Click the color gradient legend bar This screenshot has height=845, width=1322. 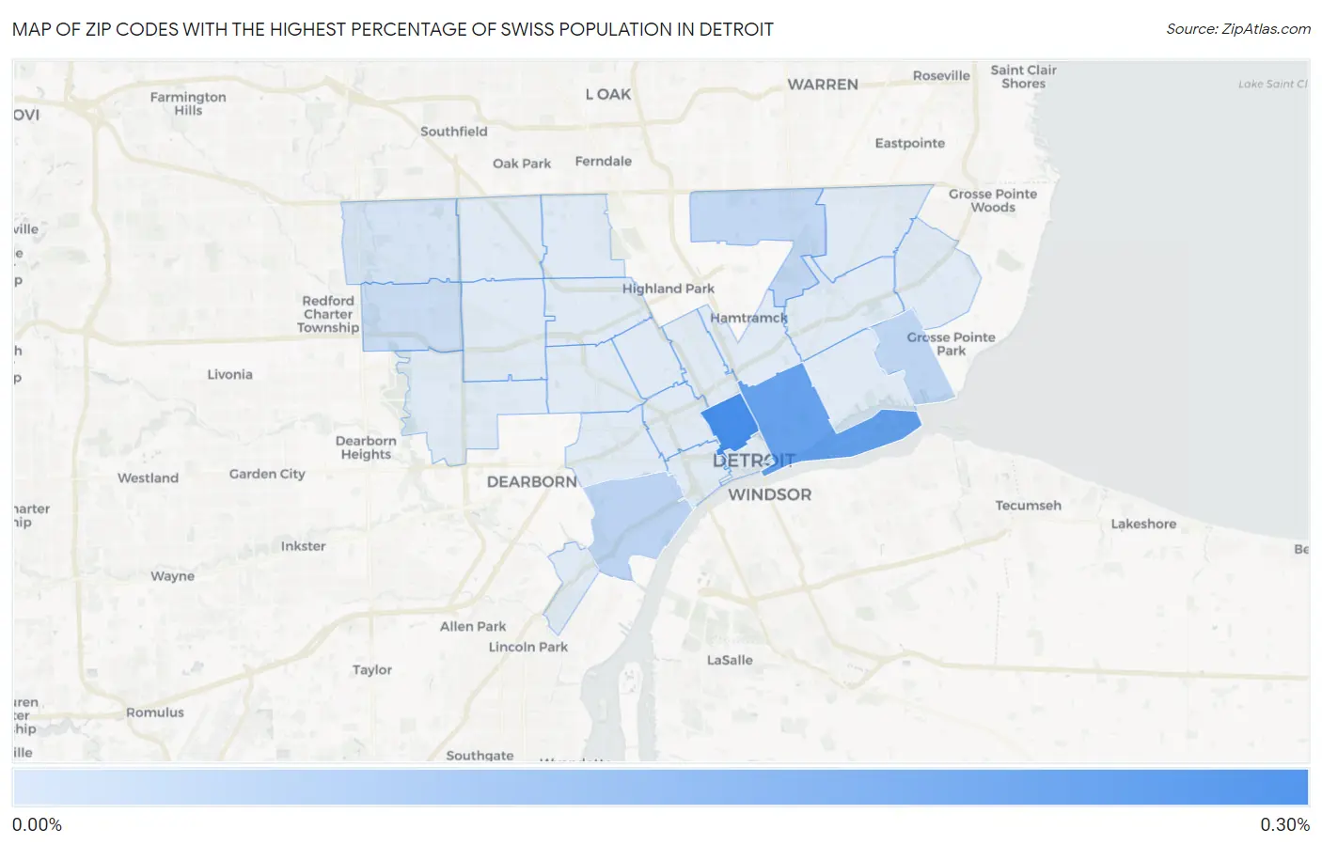click(660, 788)
